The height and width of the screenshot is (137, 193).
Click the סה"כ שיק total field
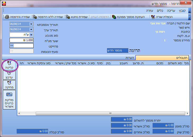click(x=163, y=131)
